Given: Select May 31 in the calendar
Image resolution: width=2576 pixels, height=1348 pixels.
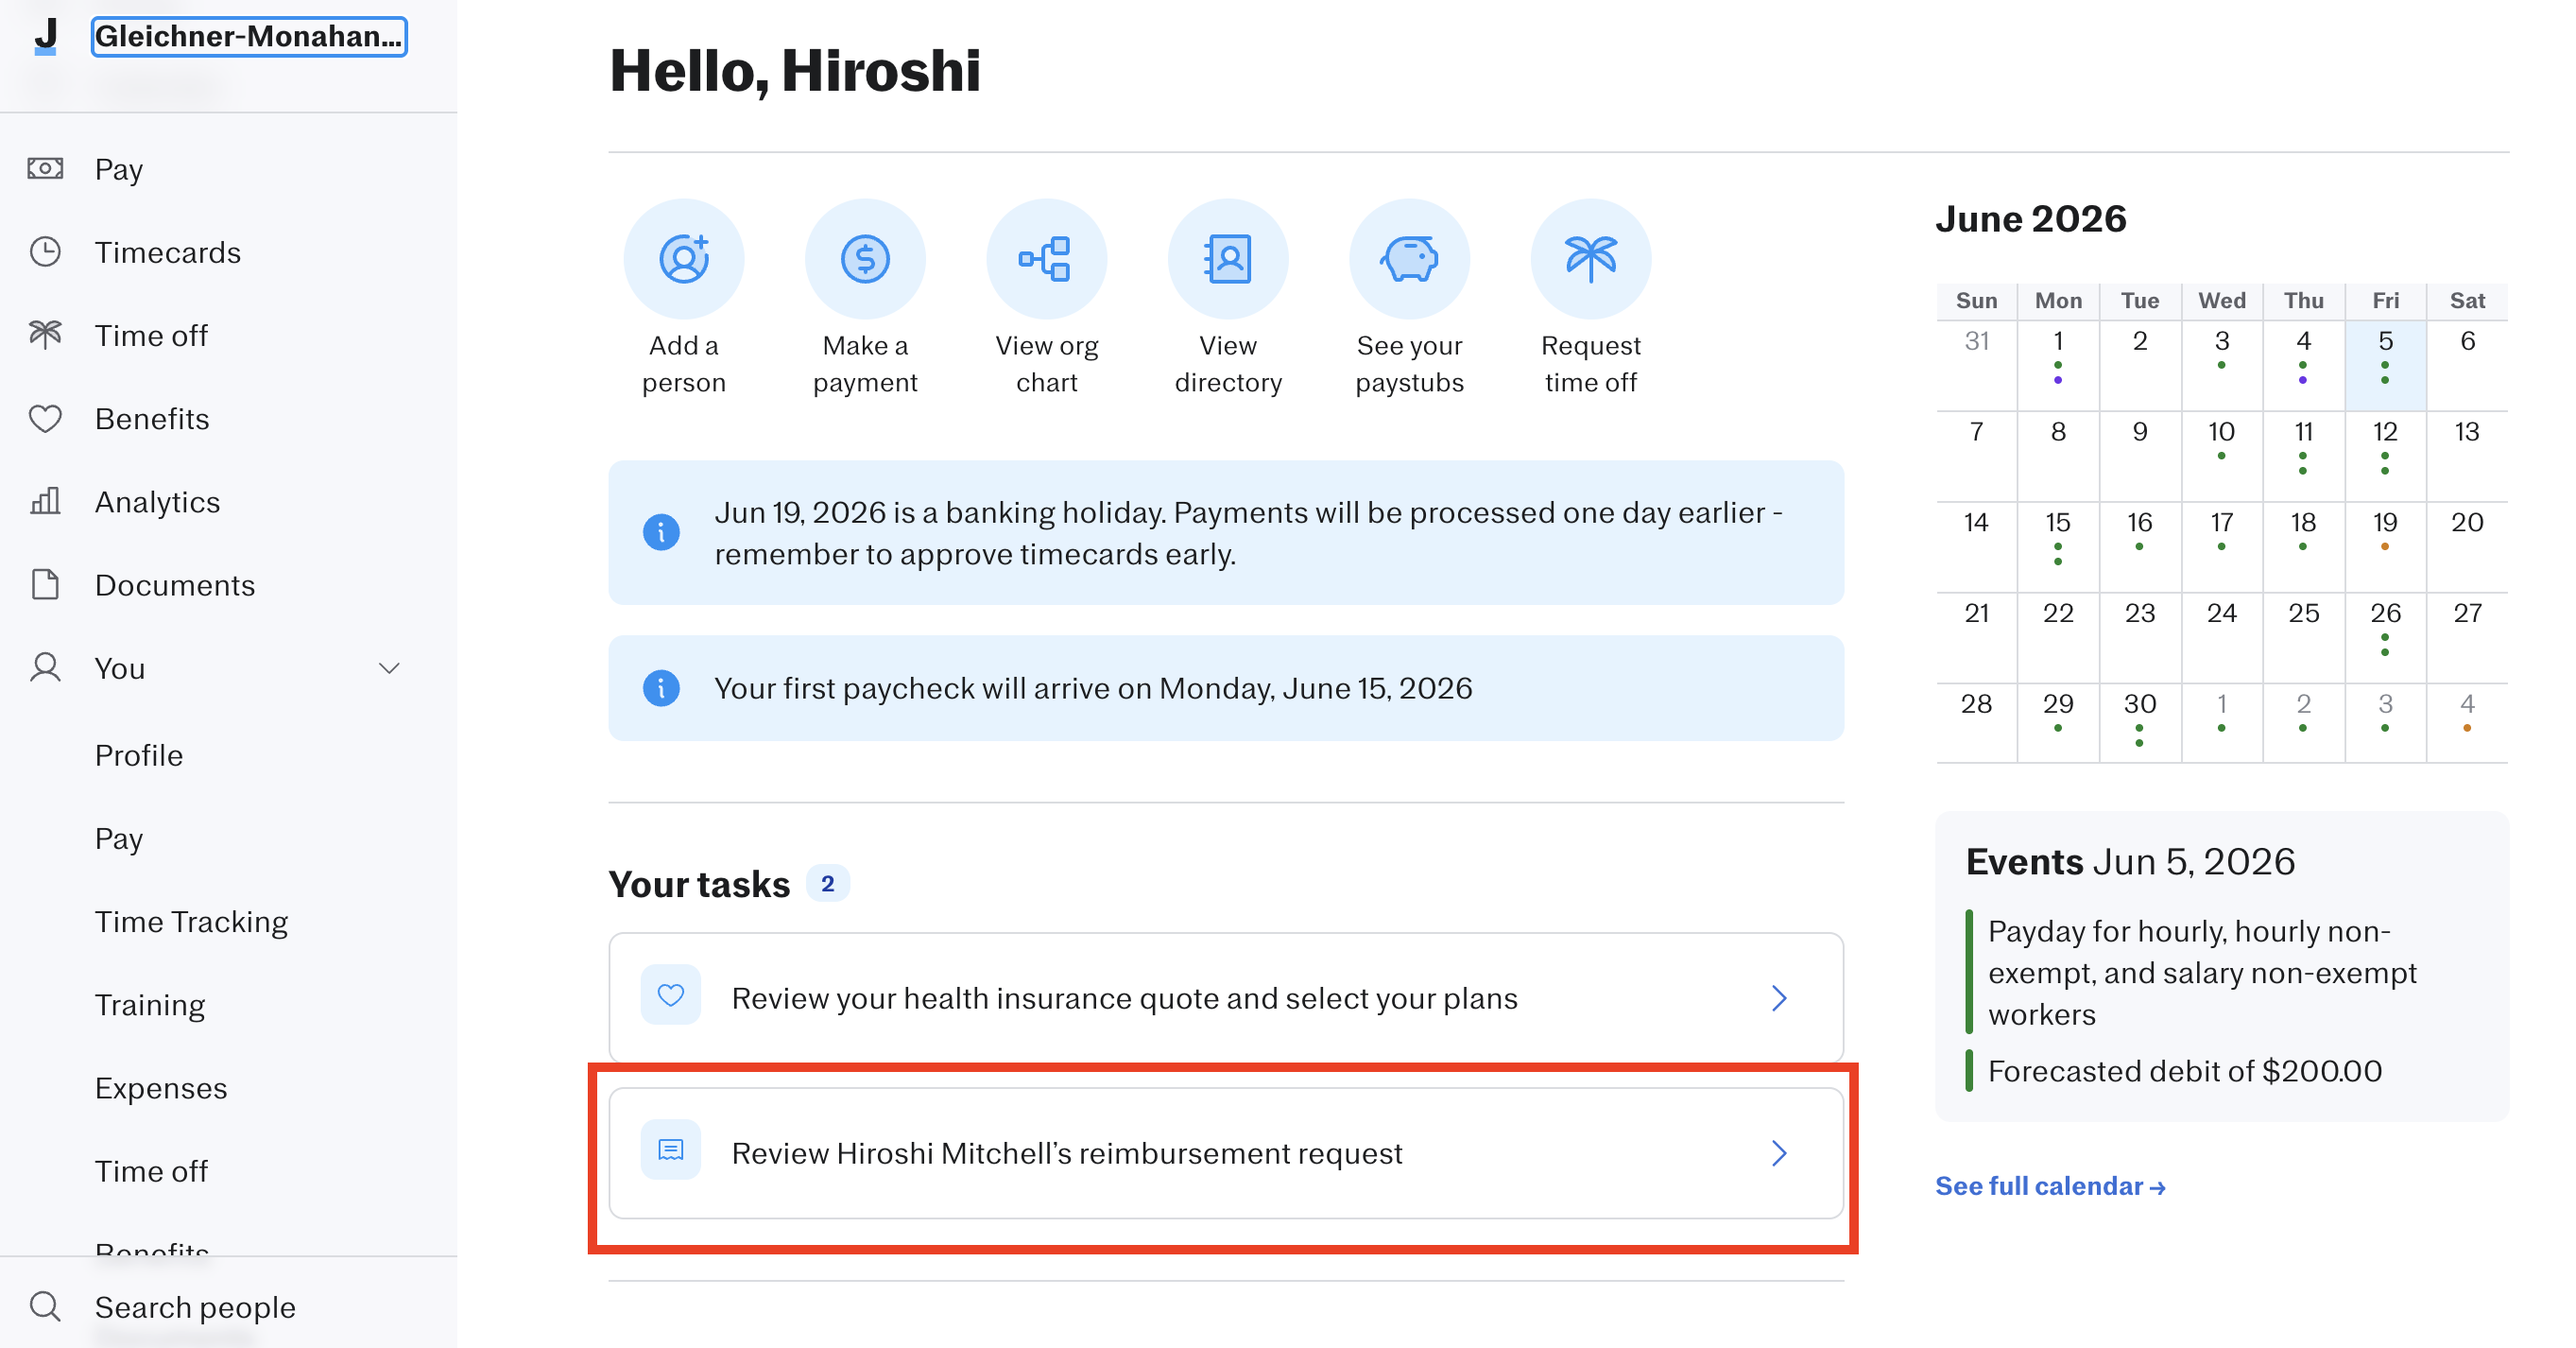Looking at the screenshot, I should click(x=1976, y=364).
